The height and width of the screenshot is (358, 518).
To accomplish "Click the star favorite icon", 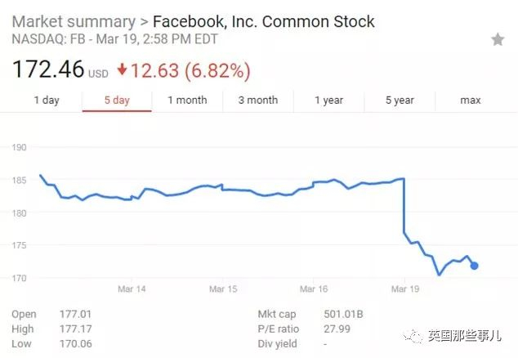I will [497, 39].
